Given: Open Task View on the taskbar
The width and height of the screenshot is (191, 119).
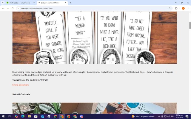Looking at the screenshot, I should point(10,116).
